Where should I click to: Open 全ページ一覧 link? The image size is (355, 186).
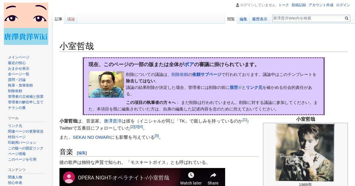coord(19,74)
